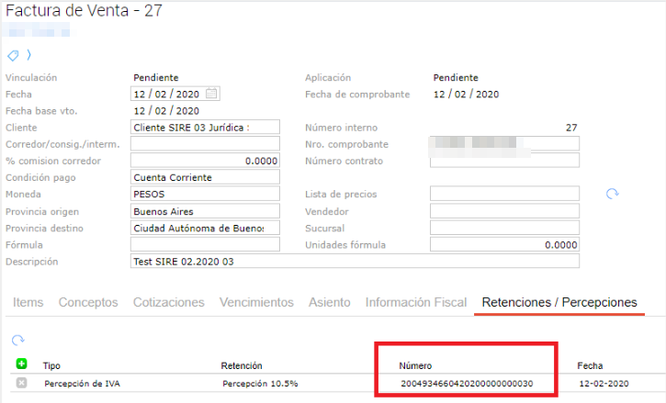Image resolution: width=666 pixels, height=403 pixels.
Task: Click the Retención column header
Action: click(x=242, y=365)
